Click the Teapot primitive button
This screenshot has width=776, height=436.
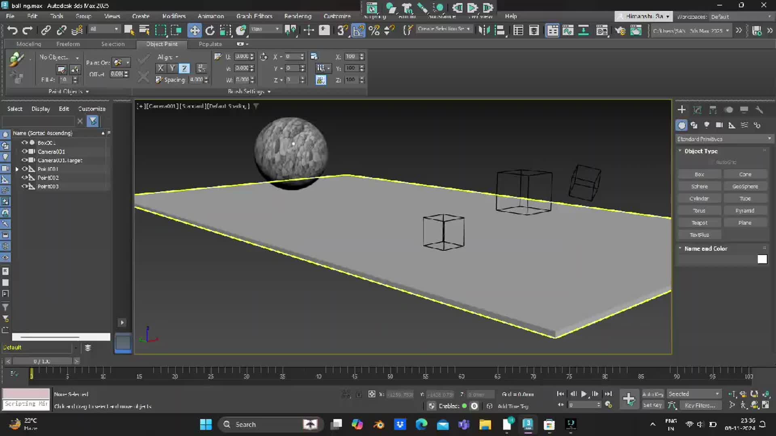click(699, 222)
